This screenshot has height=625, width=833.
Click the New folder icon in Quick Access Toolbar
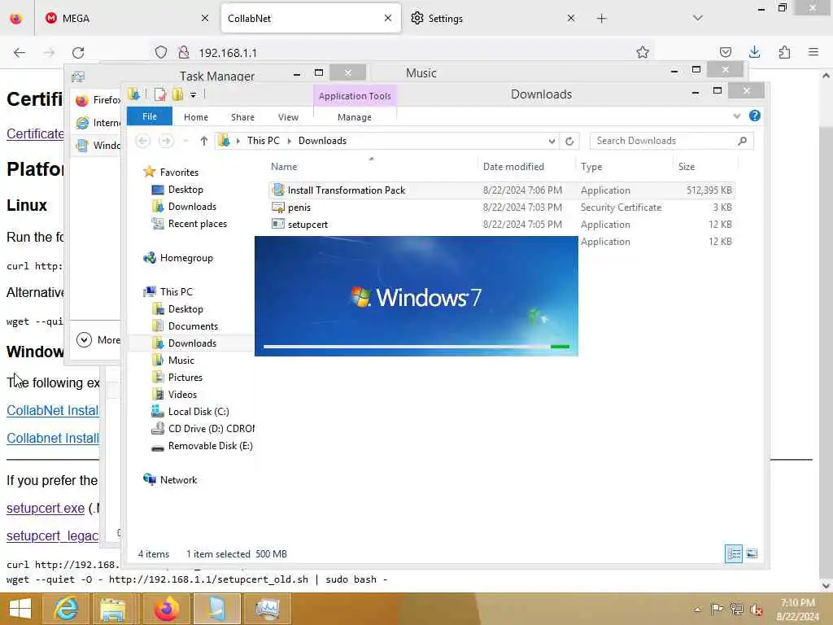tap(177, 94)
